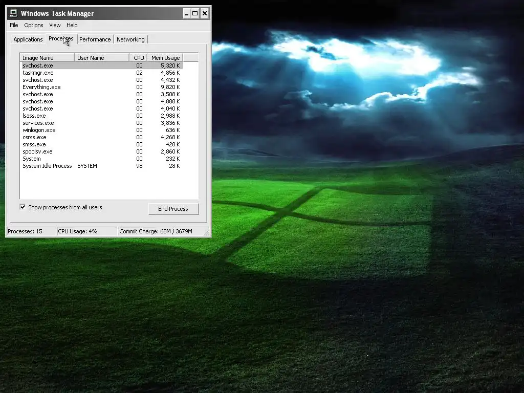
Task: Select svchost.exe using 3,508 K
Action: point(102,94)
